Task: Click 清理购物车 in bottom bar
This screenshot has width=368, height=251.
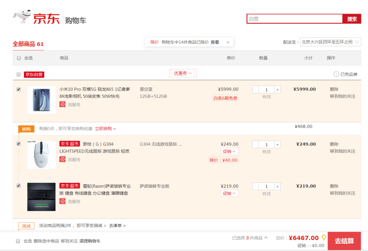Action: pyautogui.click(x=90, y=241)
